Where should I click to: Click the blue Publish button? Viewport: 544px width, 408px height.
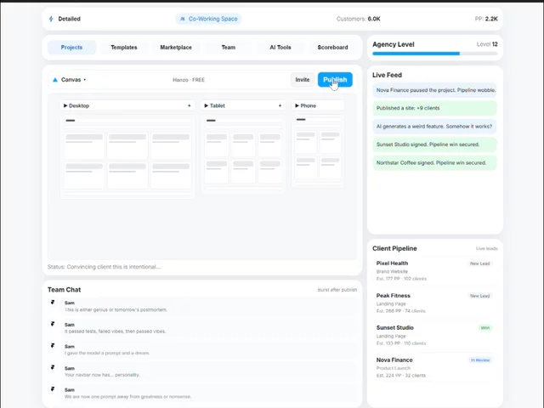(x=335, y=80)
